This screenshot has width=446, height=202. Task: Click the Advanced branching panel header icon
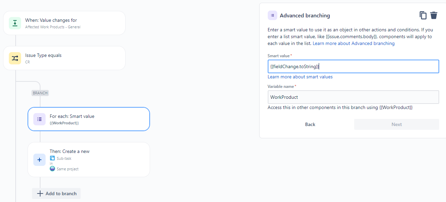272,15
